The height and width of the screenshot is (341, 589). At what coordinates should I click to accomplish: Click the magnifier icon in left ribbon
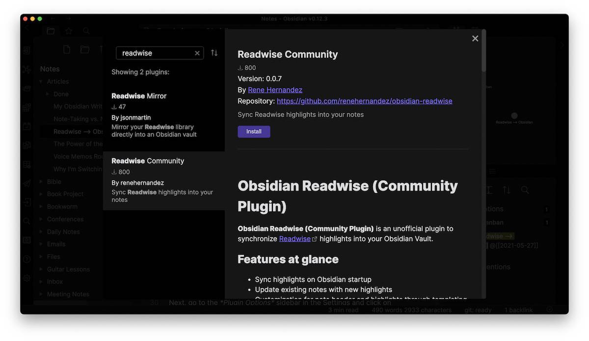(x=27, y=221)
